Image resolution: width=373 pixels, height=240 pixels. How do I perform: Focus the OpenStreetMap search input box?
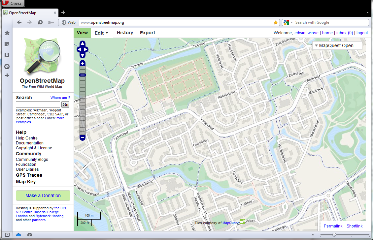38,105
